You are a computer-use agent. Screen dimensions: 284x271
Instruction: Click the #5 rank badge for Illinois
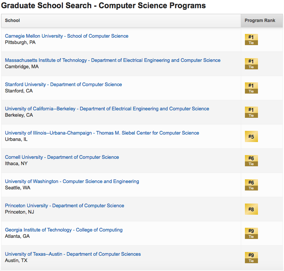click(x=251, y=136)
